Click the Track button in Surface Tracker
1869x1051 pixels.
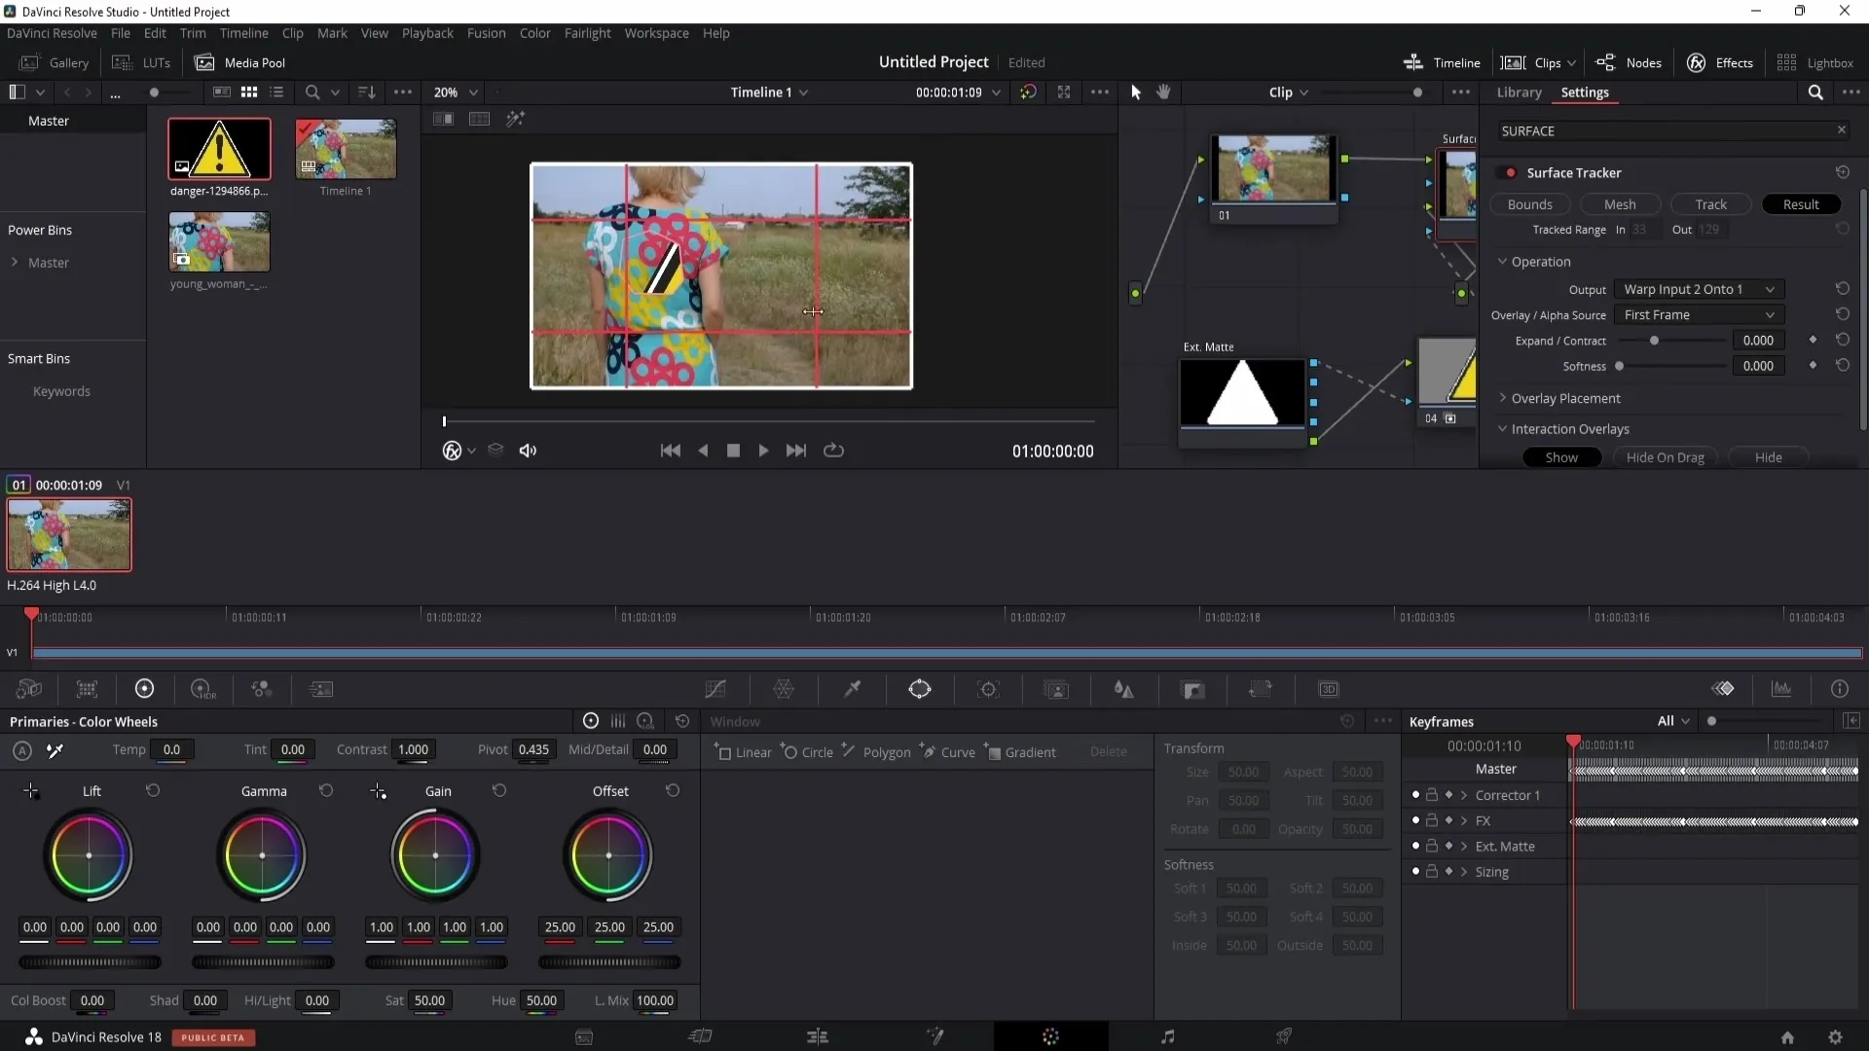pyautogui.click(x=1711, y=204)
